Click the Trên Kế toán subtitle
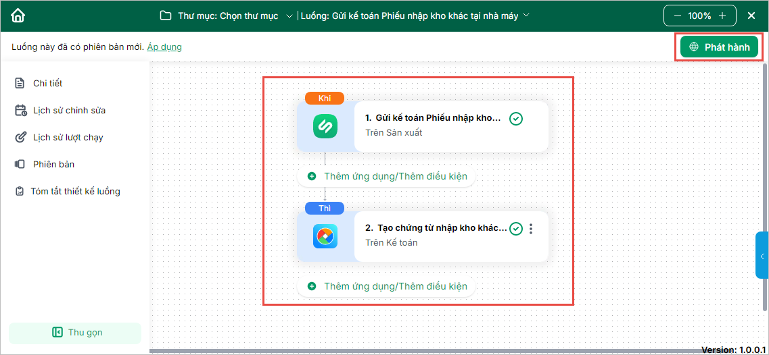 [x=392, y=242]
